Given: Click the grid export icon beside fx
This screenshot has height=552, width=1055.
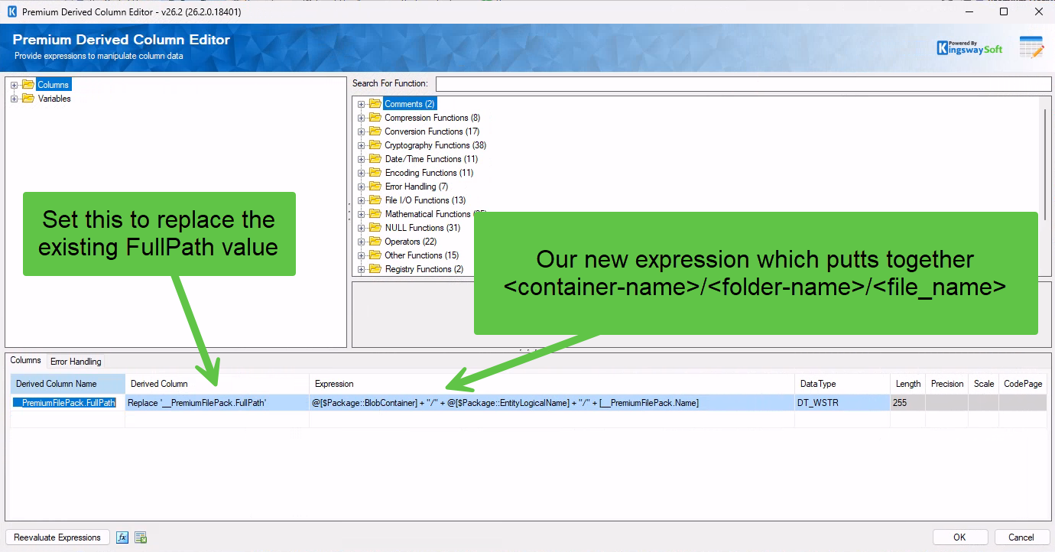Looking at the screenshot, I should 141,537.
